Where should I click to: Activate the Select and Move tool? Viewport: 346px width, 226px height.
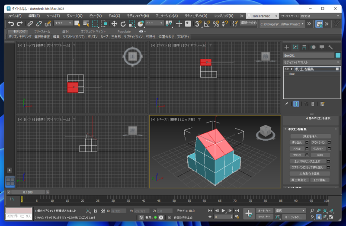pyautogui.click(x=114, y=23)
